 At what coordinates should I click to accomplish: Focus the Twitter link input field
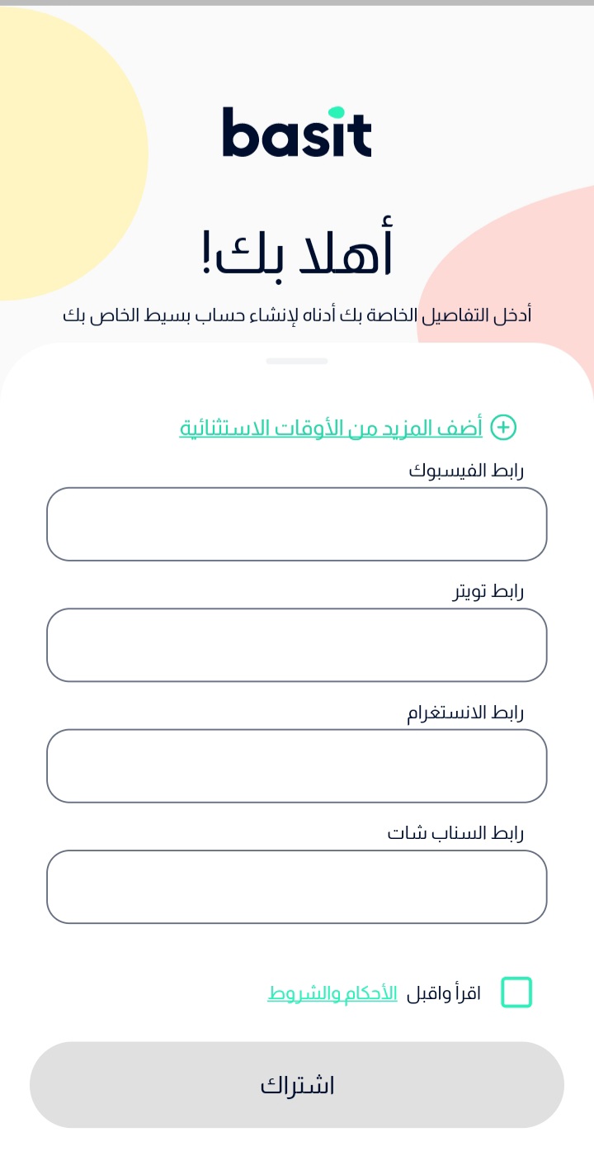coord(297,645)
